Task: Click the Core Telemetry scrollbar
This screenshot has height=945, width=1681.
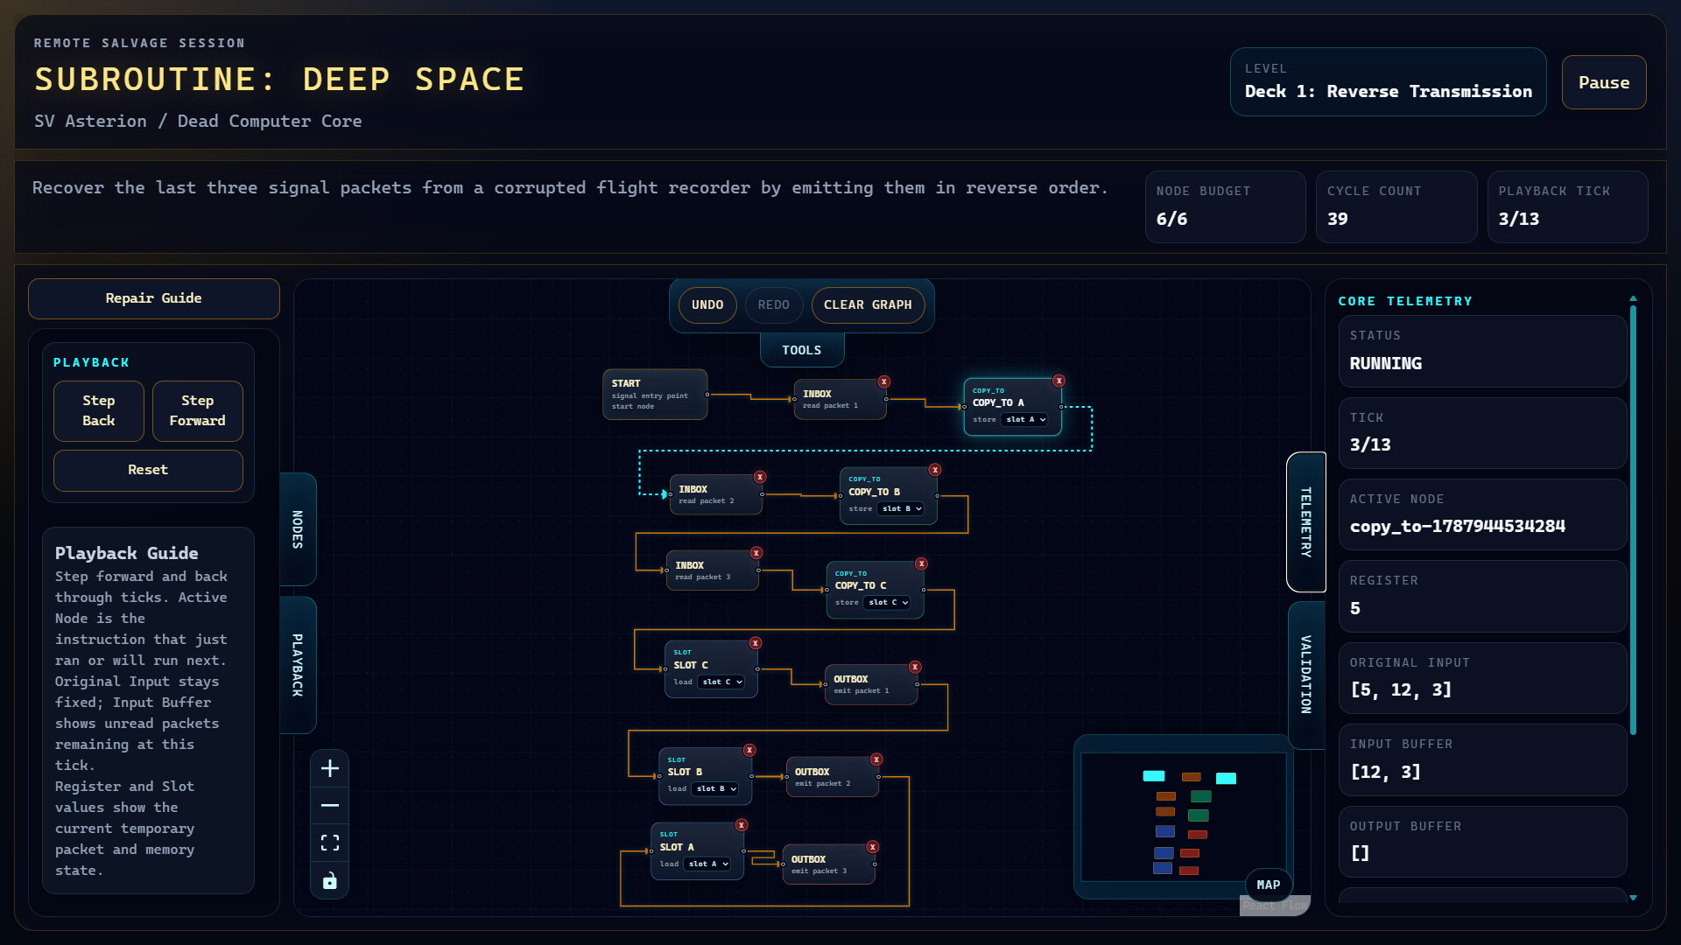Action: pos(1633,520)
